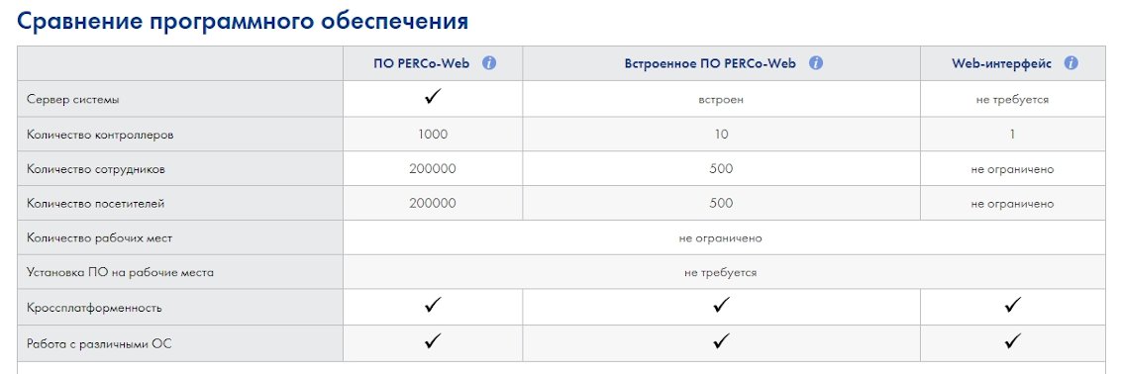Click Встроенное ПО checkmark for Кроссплатформенность
This screenshot has width=1121, height=374.
[721, 306]
